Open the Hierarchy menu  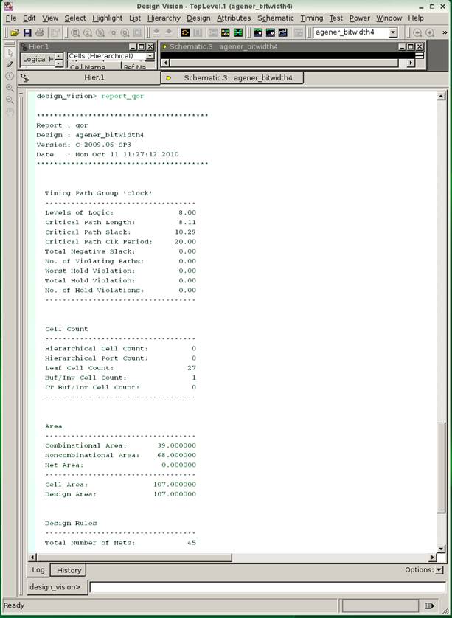(x=164, y=18)
